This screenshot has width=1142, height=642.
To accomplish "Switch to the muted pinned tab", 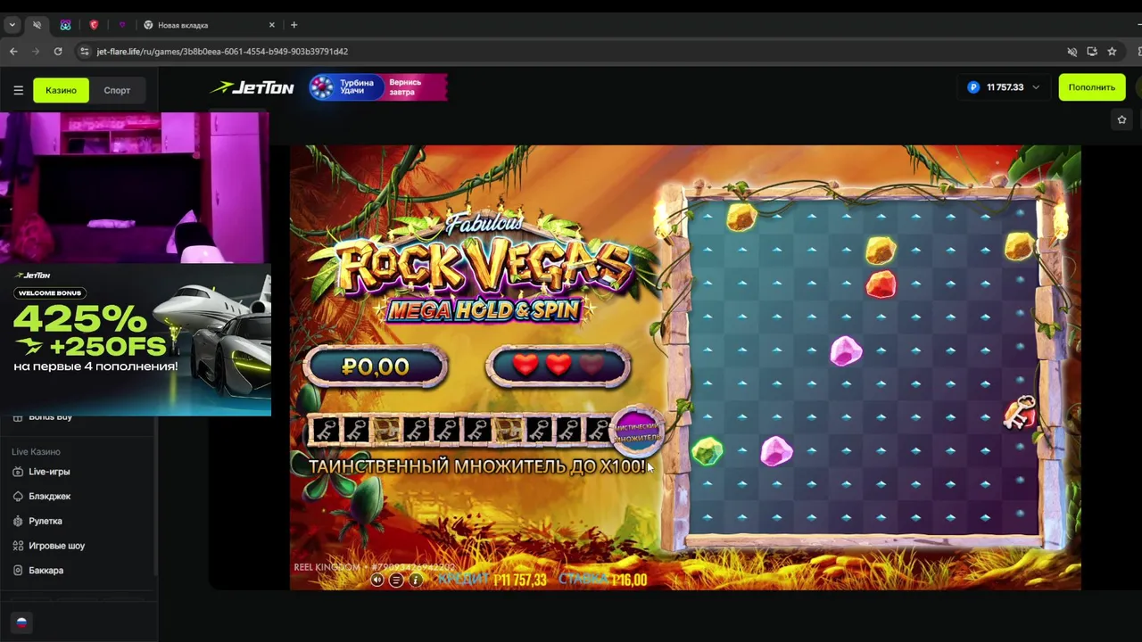I will 37,25.
